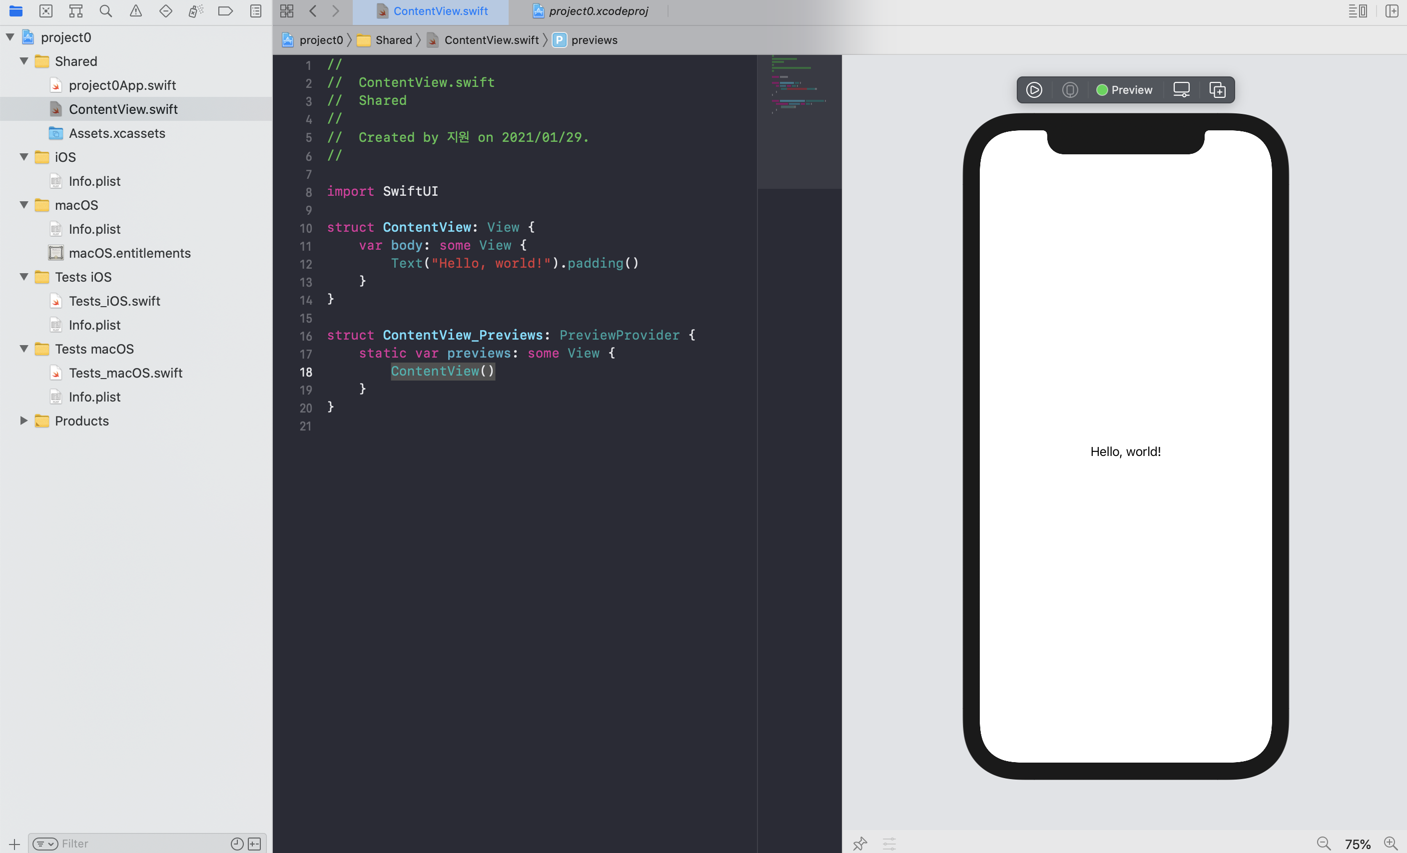Collapse the Tests macOS folder
This screenshot has height=853, width=1407.
pos(24,349)
